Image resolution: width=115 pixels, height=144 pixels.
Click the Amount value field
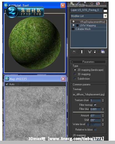(x=95, y=116)
